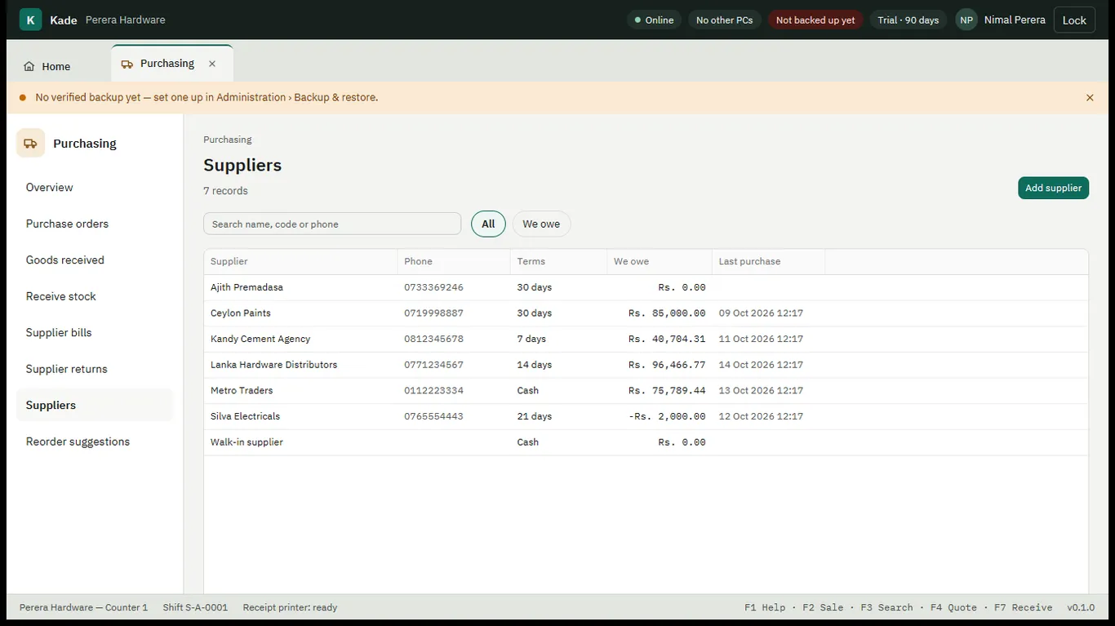Click the F1 Help shortcut hint
This screenshot has width=1115, height=626.
click(x=765, y=607)
